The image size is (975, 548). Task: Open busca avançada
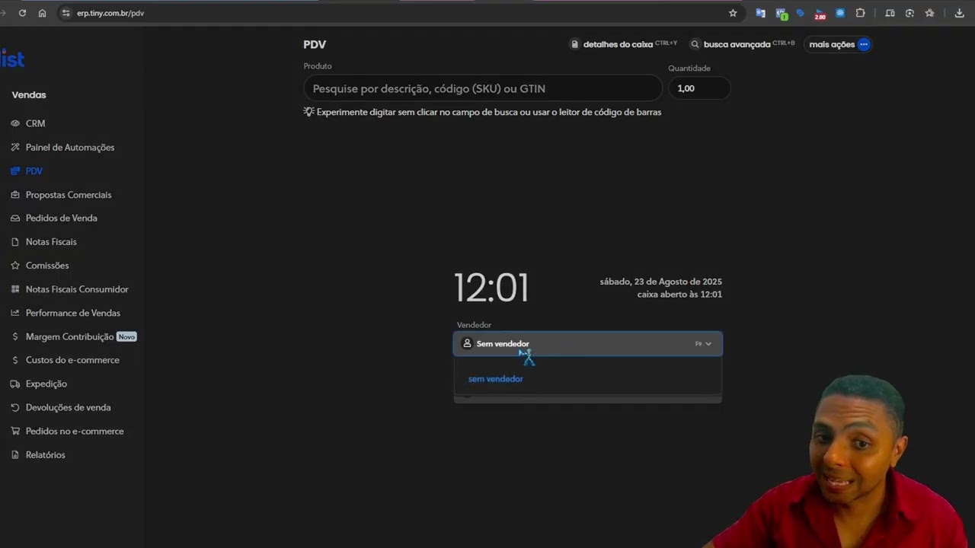(x=743, y=44)
